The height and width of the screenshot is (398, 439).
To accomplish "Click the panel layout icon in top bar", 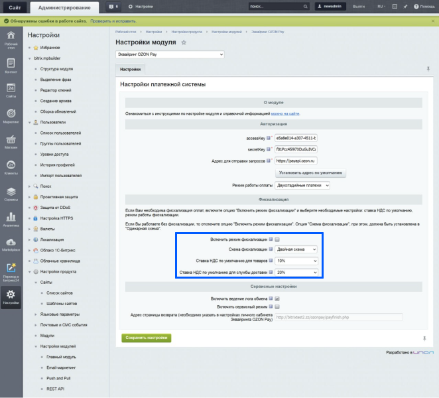I will tap(395, 7).
